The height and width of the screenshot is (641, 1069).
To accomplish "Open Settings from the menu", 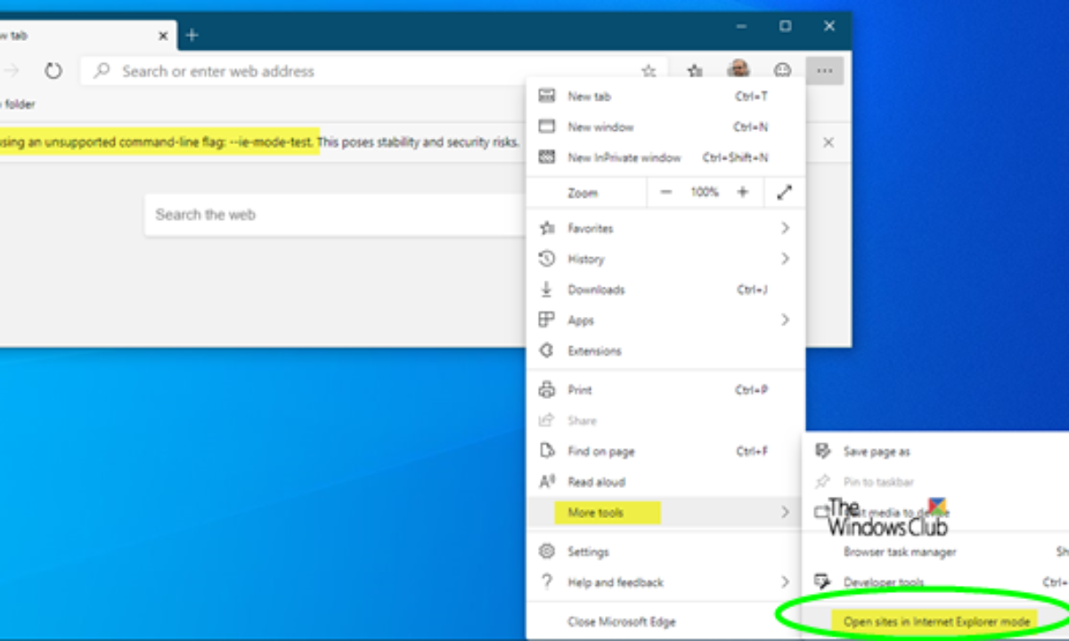I will coord(666,552).
